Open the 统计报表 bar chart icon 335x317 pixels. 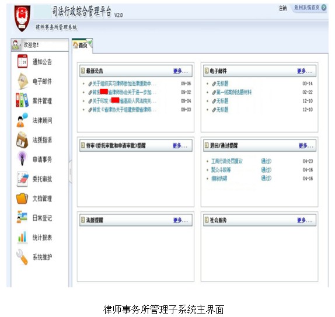click(x=22, y=237)
